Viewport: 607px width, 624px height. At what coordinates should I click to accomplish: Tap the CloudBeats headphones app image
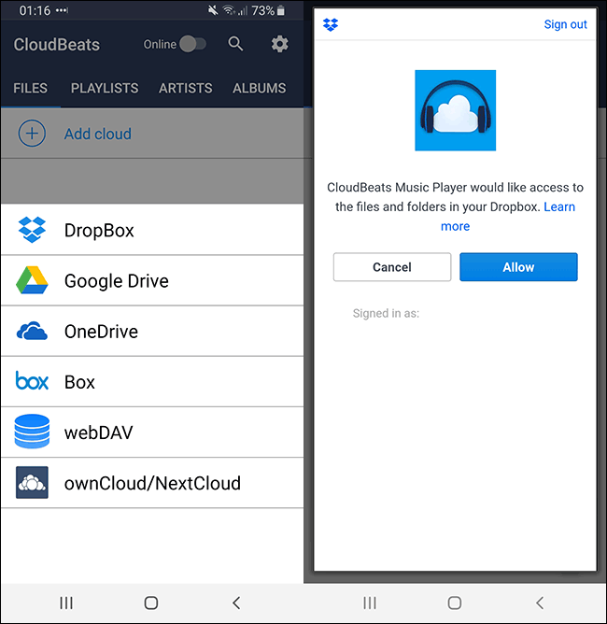point(456,110)
